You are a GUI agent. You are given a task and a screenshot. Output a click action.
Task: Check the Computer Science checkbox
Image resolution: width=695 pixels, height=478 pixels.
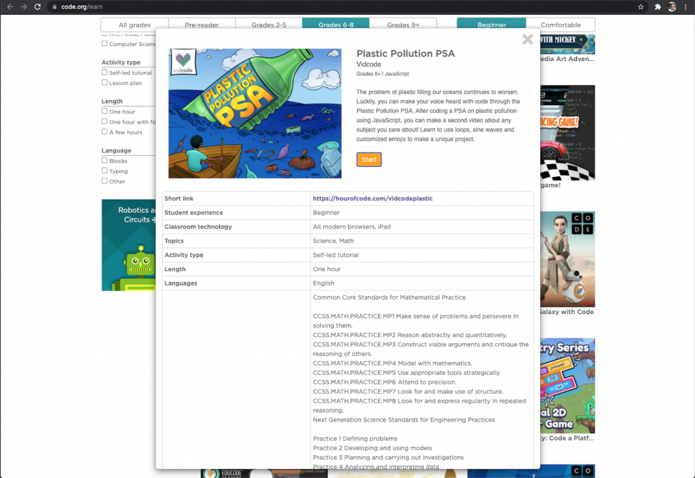click(x=105, y=43)
